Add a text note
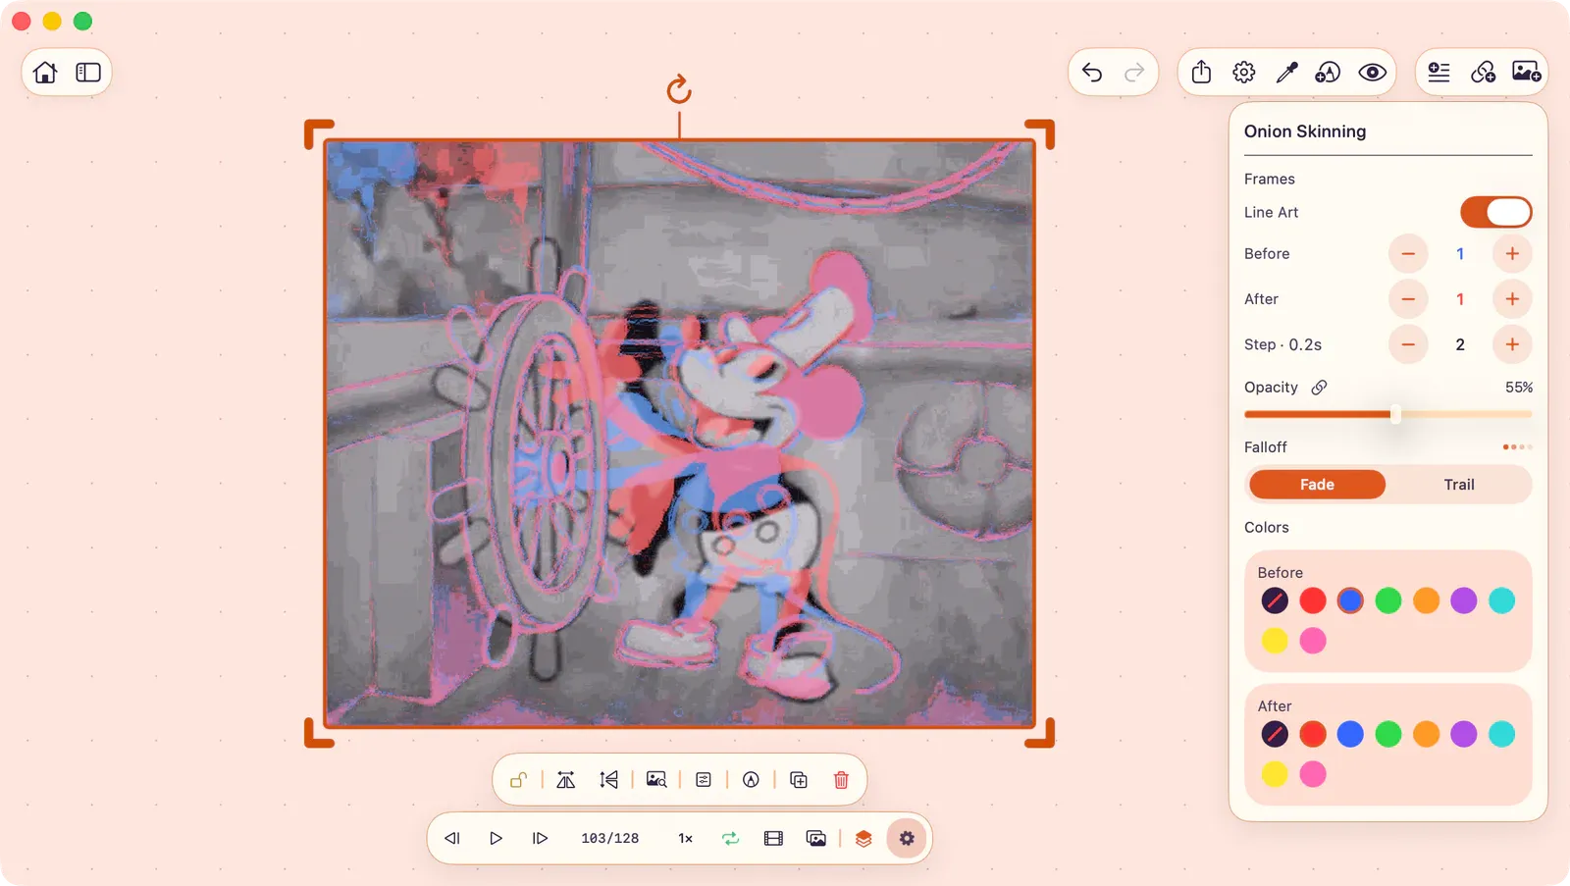Image resolution: width=1570 pixels, height=886 pixels. click(1439, 72)
